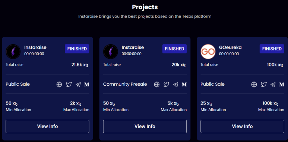Viewport: 288px width, 142px height.
Task: Click the 20k total raise value
Action: 178,65
